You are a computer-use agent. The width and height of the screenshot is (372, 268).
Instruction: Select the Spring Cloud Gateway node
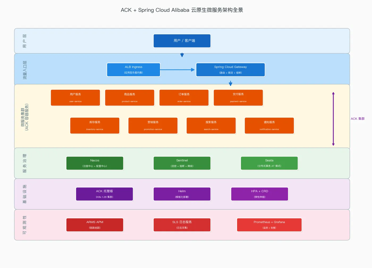[x=230, y=70]
